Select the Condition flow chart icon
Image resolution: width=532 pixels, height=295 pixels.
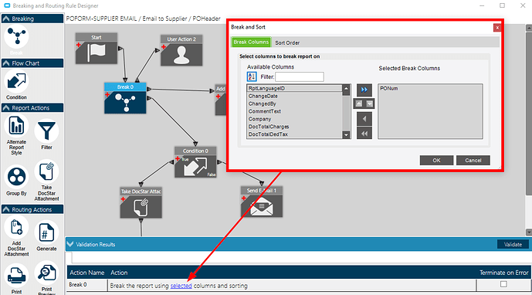[x=16, y=82]
